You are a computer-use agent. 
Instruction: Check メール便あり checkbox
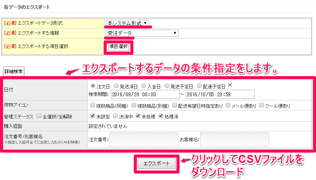click(x=228, y=105)
